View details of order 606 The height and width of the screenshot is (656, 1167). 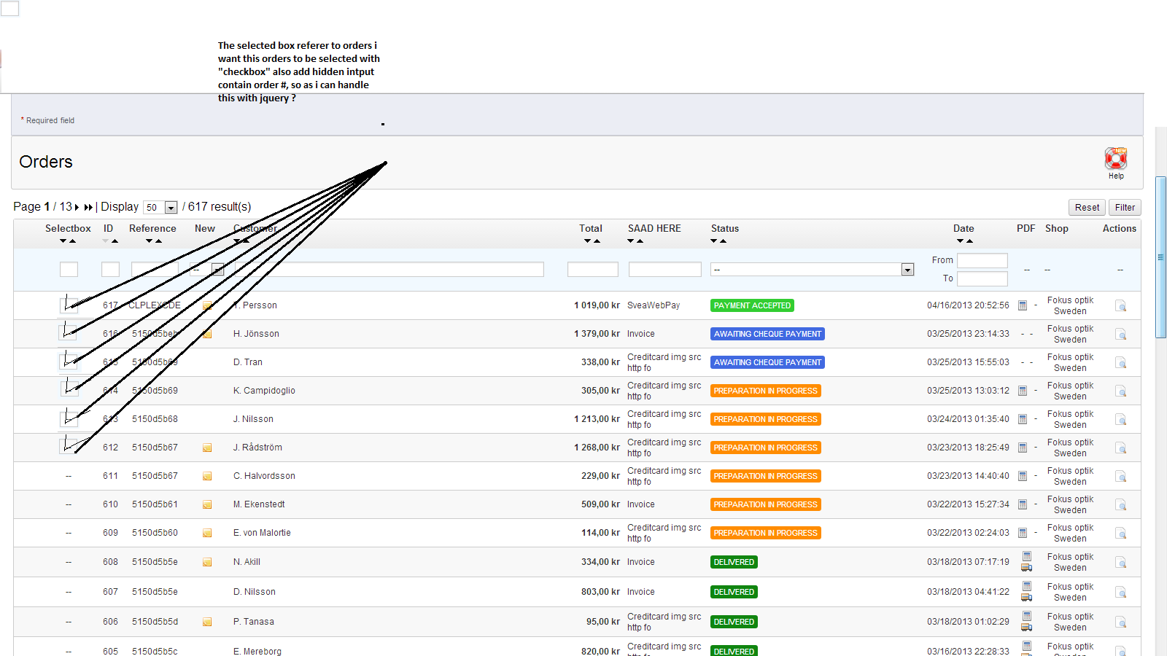(1120, 622)
